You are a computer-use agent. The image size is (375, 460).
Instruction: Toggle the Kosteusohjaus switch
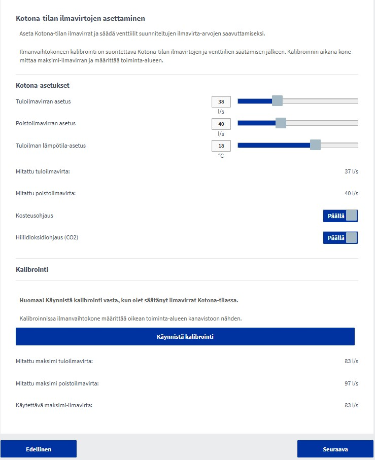(x=340, y=216)
